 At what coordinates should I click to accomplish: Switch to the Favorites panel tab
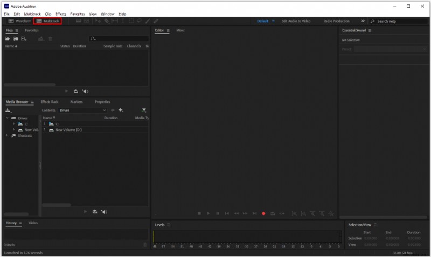pyautogui.click(x=32, y=30)
